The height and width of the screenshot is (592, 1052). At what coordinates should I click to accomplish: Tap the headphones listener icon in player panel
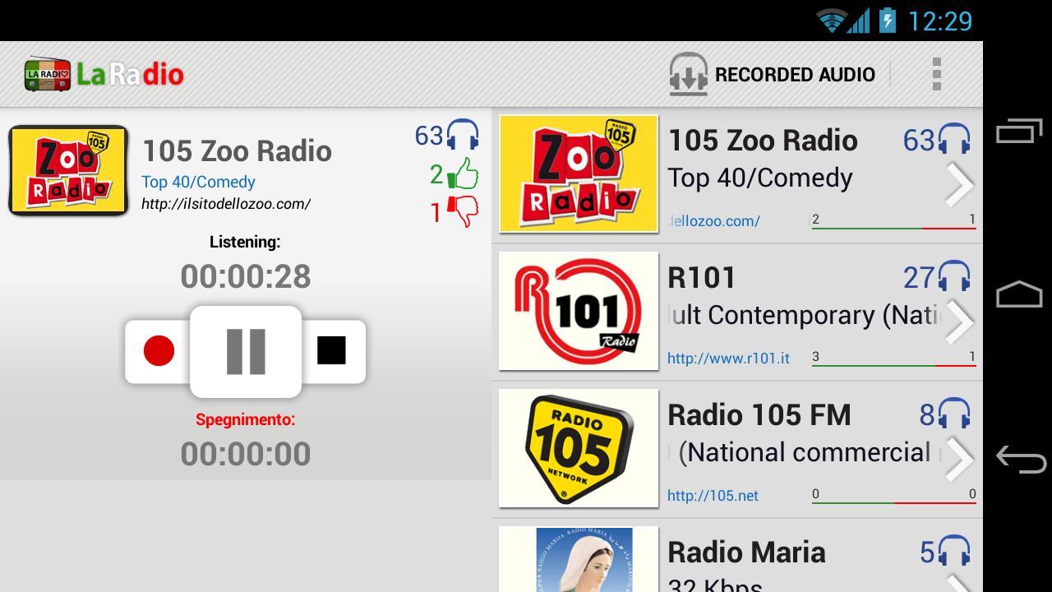tap(463, 135)
